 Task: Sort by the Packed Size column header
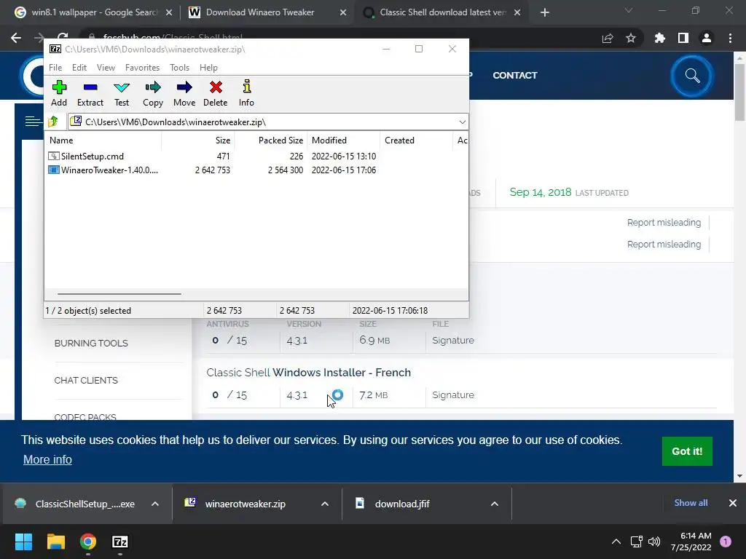[271, 140]
